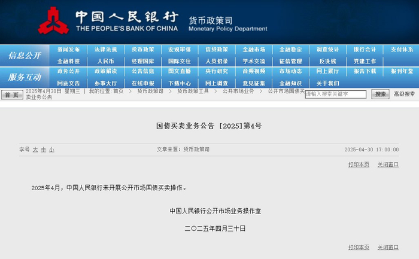Go to the 网上调查 page
Viewport: 419px width, 259px height.
click(217, 83)
